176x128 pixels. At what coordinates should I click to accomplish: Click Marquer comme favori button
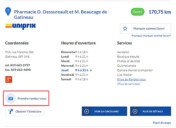(145, 28)
